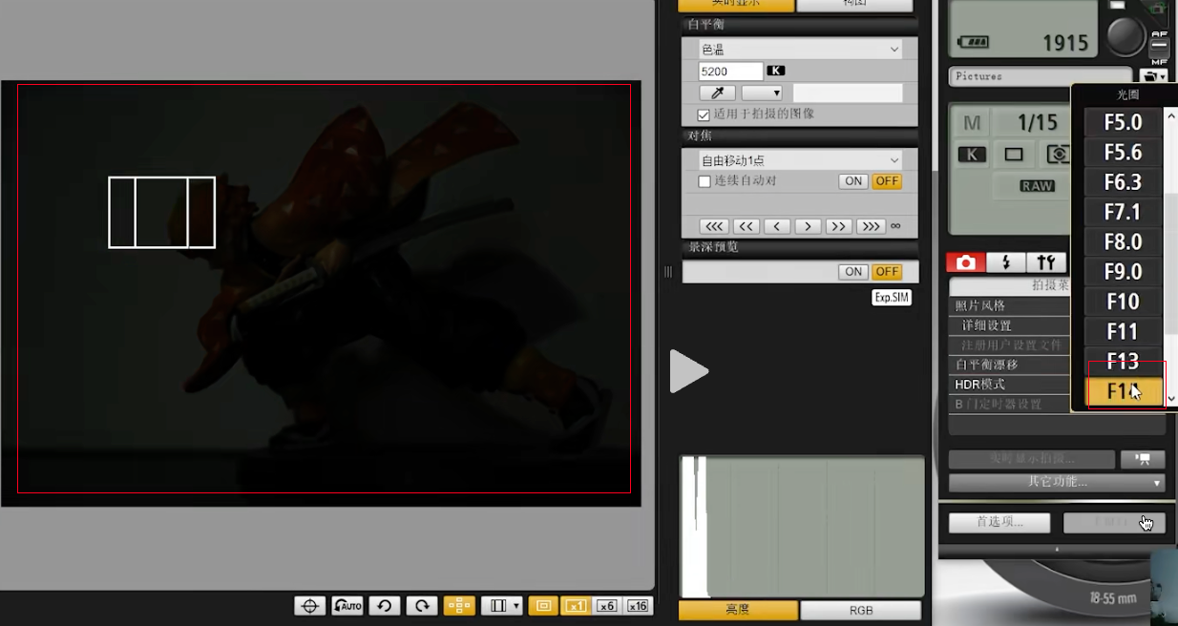
Task: Click the 5200 color temperature field
Action: (x=730, y=71)
